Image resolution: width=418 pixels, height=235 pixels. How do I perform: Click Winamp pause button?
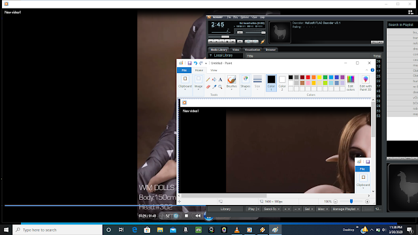point(222,42)
